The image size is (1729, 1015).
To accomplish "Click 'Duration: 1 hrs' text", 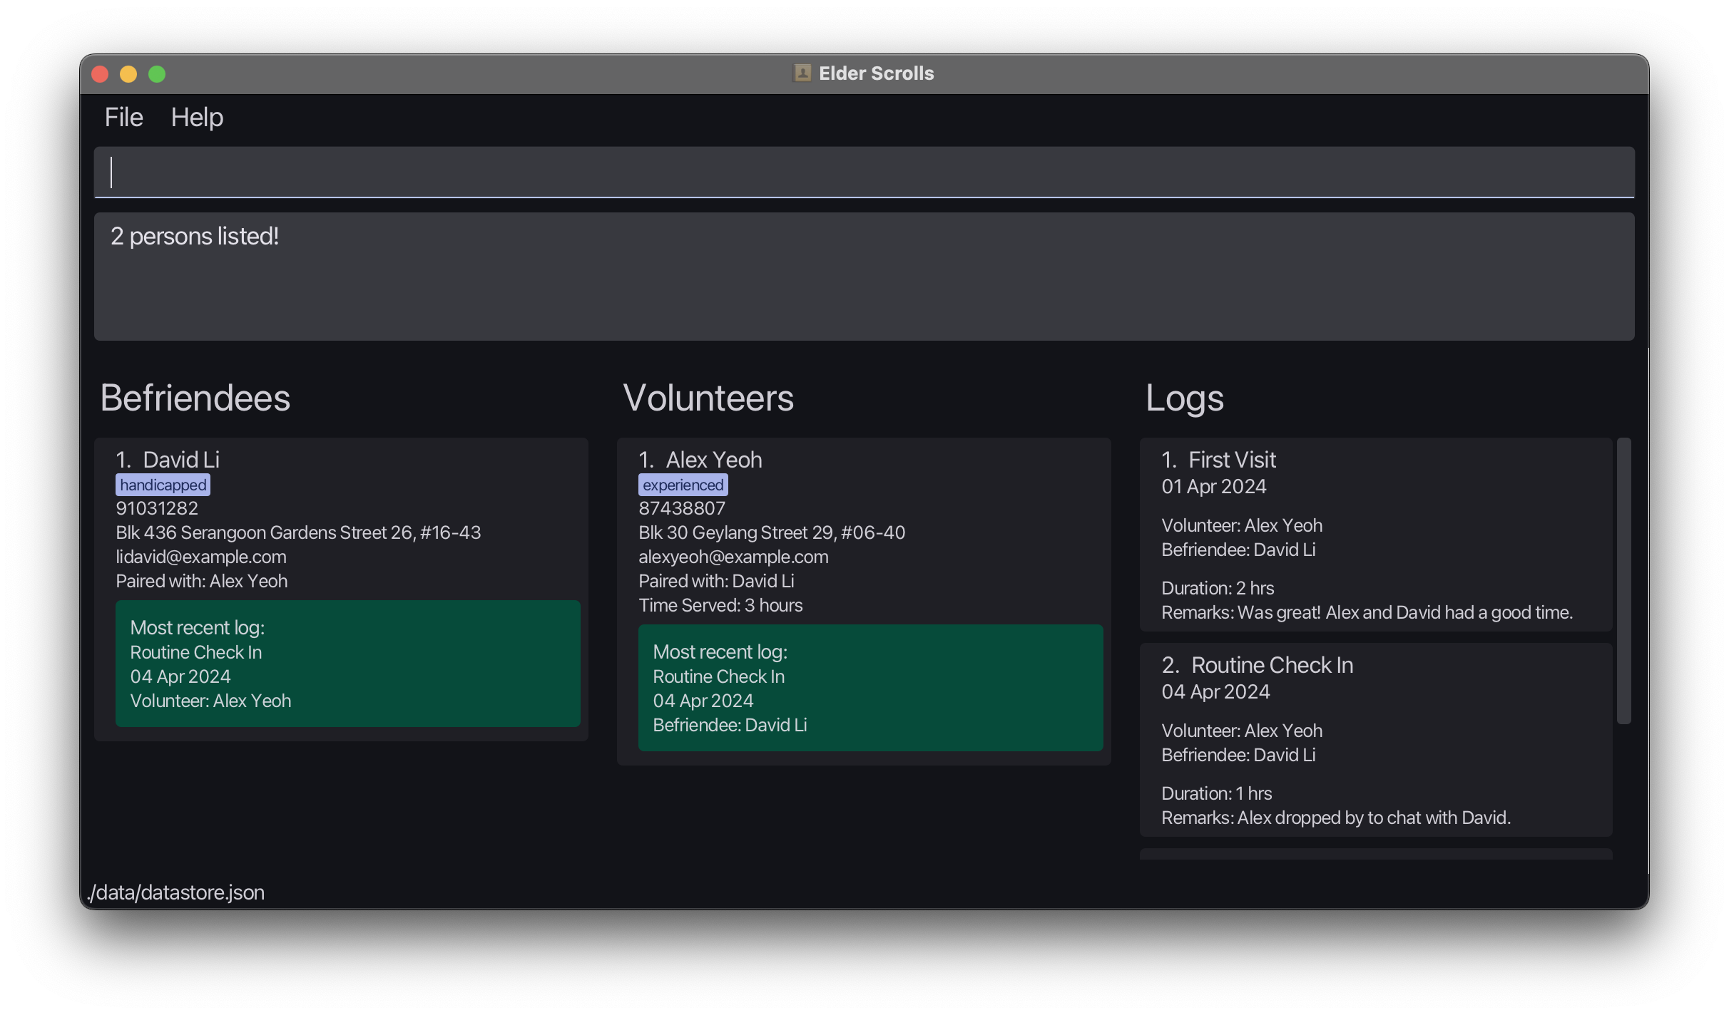I will (1217, 793).
